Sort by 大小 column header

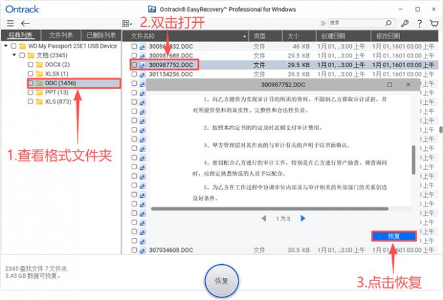(x=299, y=36)
